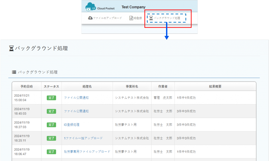Viewport: 269px width, 161px height.
Task: Open ファイルのアップロード menu item
Action: 105,18
